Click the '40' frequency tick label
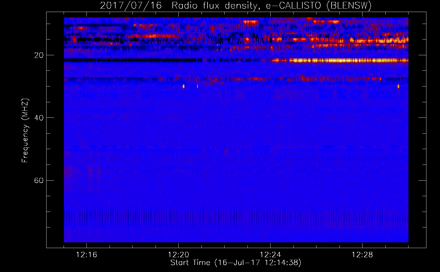The width and height of the screenshot is (440, 272). pos(39,118)
